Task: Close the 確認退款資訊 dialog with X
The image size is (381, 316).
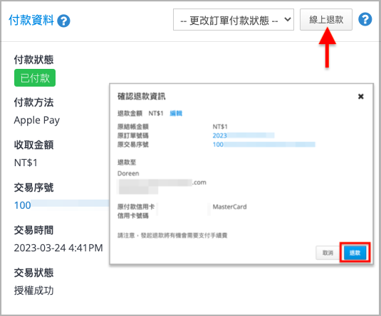Action: coord(361,97)
